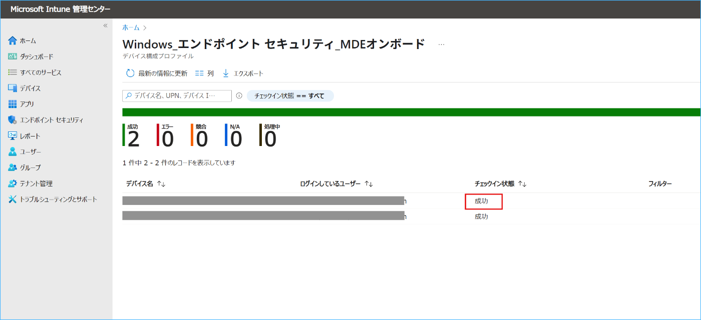Screen dimensions: 701x320
Task: Click the refresh icon 最新の情報に更新
Action: [x=130, y=73]
